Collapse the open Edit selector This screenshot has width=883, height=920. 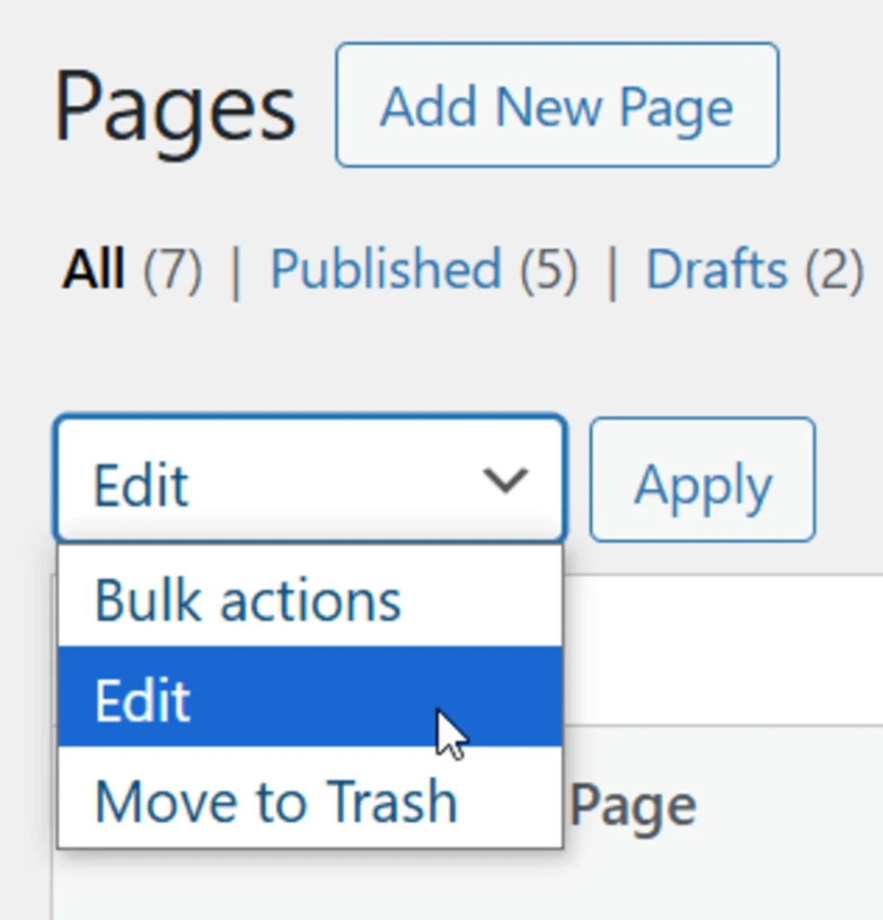[310, 479]
